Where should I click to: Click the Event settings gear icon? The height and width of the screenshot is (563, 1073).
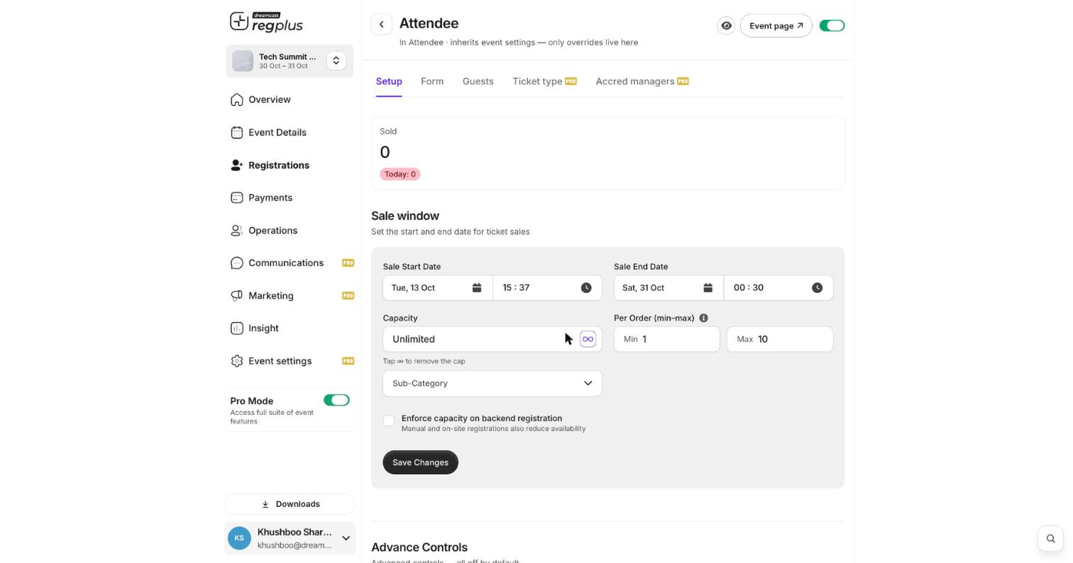coord(236,361)
